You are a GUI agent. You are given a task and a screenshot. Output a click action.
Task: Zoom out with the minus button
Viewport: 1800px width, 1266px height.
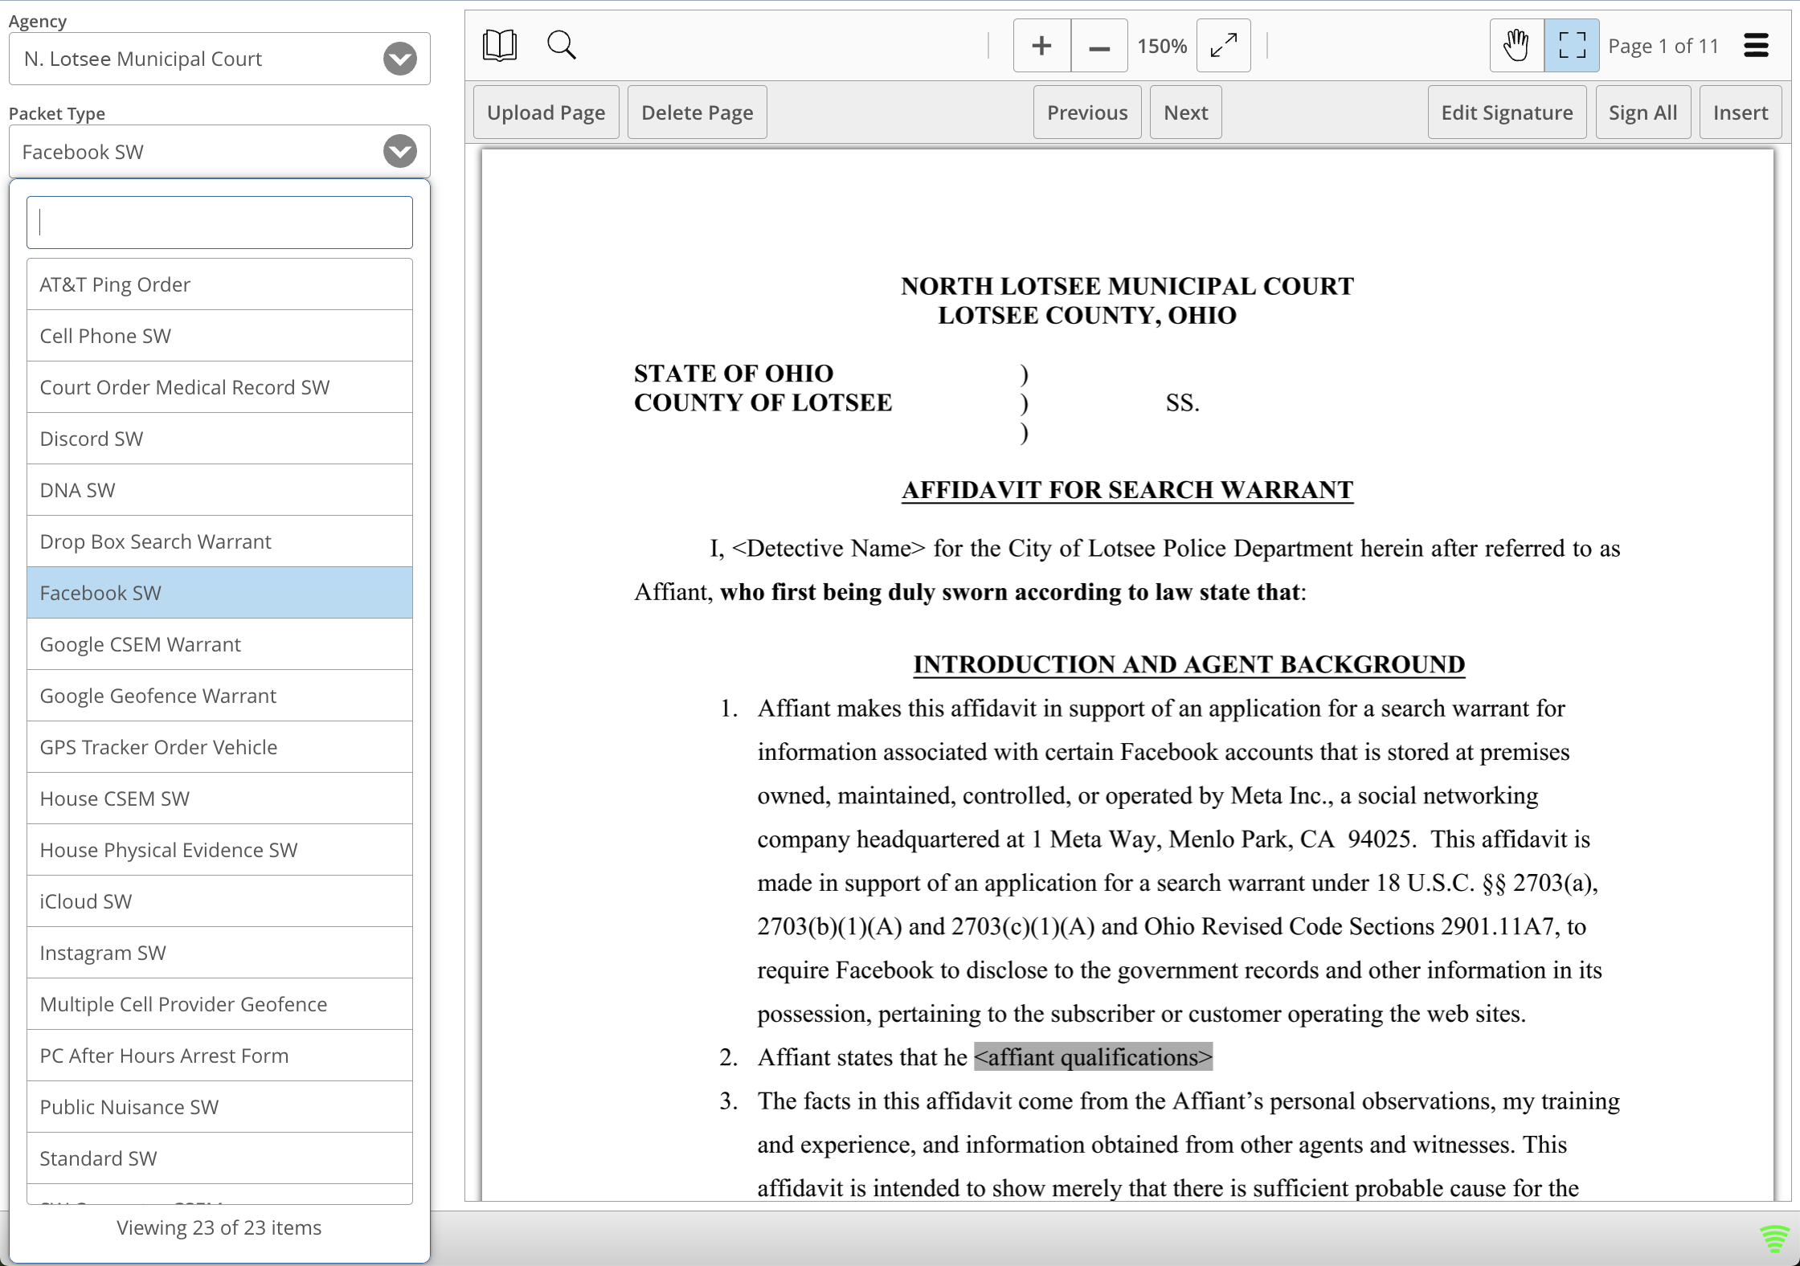click(1099, 46)
